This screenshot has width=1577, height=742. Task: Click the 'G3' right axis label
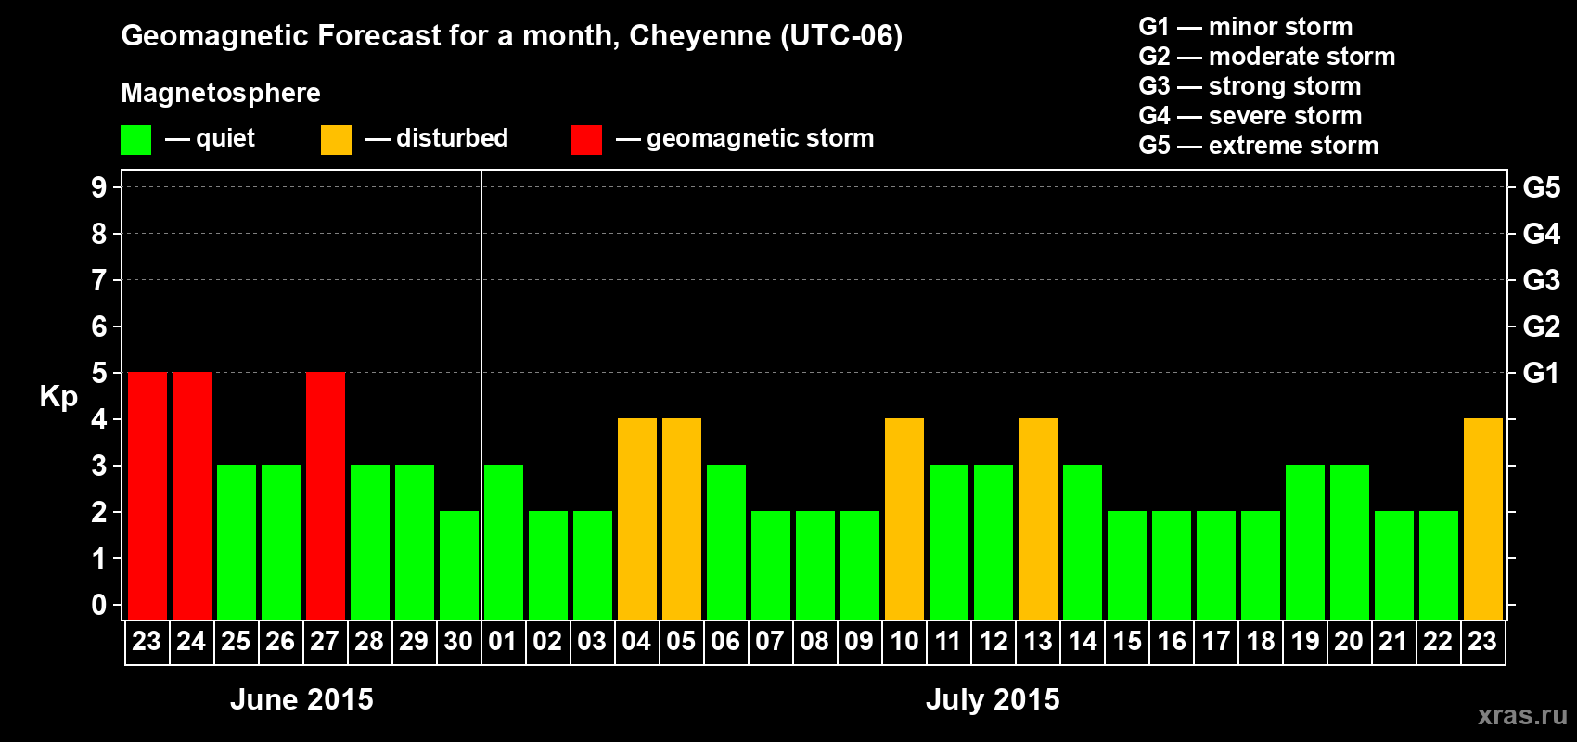tap(1542, 280)
